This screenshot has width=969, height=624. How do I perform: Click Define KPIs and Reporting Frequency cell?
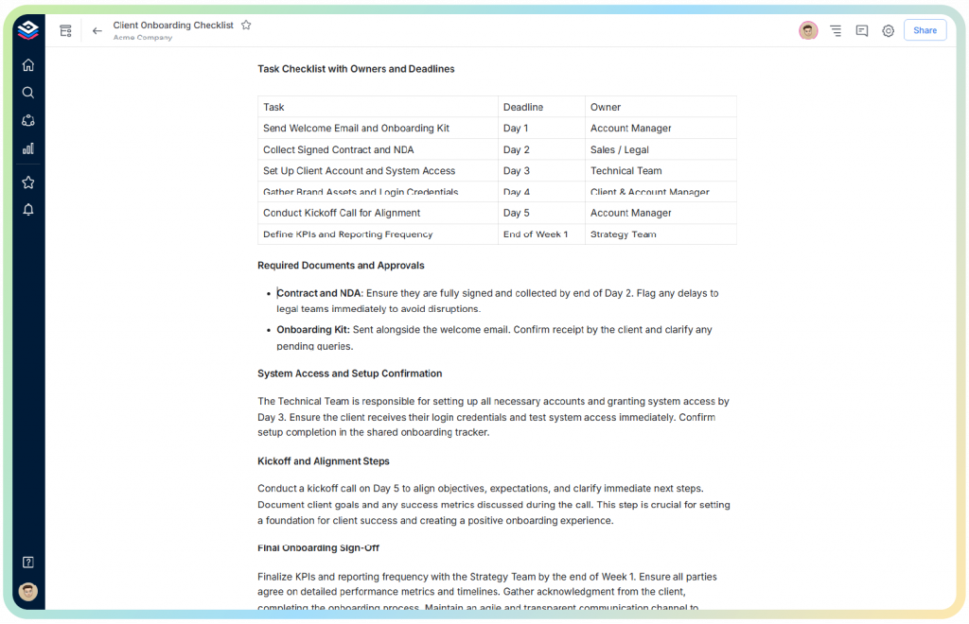coord(378,234)
